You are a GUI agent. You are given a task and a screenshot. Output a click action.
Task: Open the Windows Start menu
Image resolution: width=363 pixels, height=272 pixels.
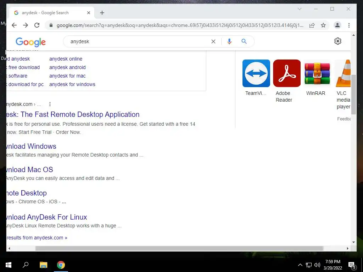(9, 265)
